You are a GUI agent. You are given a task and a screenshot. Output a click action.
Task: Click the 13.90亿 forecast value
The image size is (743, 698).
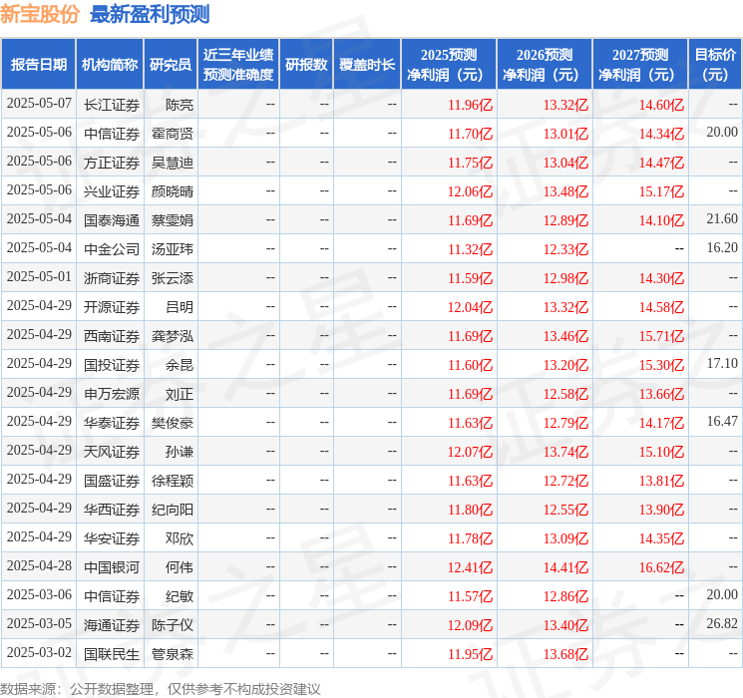[661, 510]
